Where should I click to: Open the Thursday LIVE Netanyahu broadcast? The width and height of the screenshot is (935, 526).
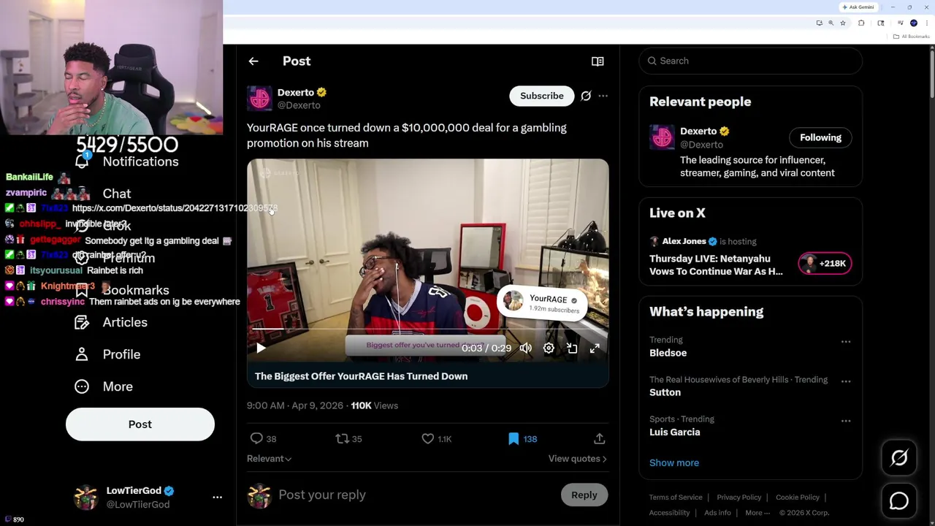pos(716,264)
